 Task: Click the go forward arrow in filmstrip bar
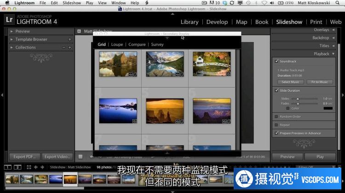click(x=42, y=167)
